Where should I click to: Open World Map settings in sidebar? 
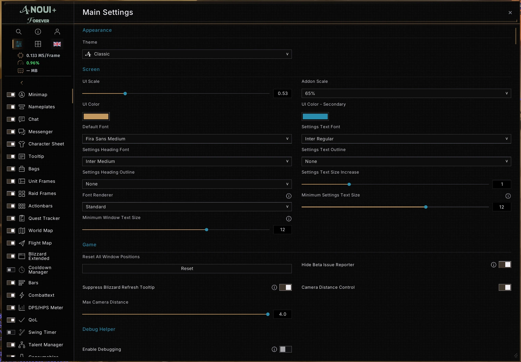pyautogui.click(x=41, y=231)
